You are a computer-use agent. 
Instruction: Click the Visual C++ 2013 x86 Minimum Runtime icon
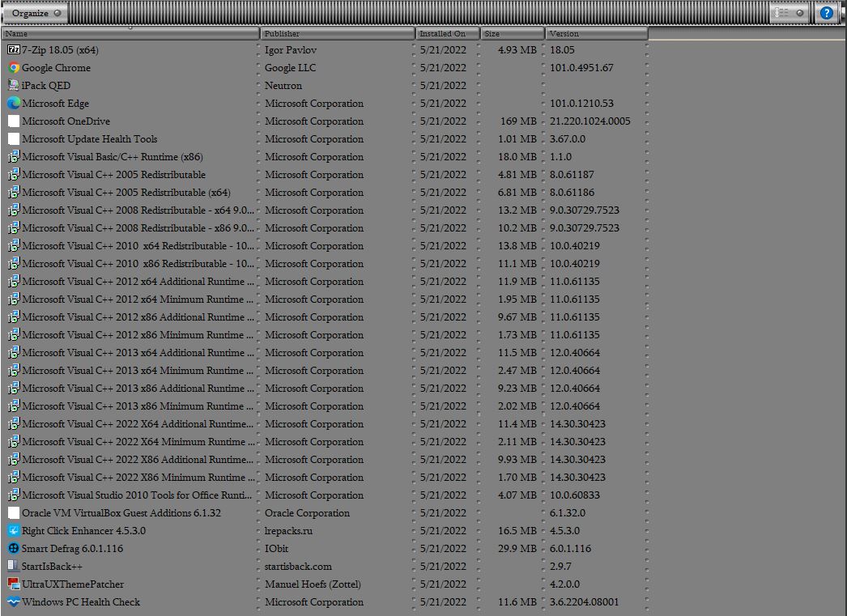pyautogui.click(x=14, y=406)
